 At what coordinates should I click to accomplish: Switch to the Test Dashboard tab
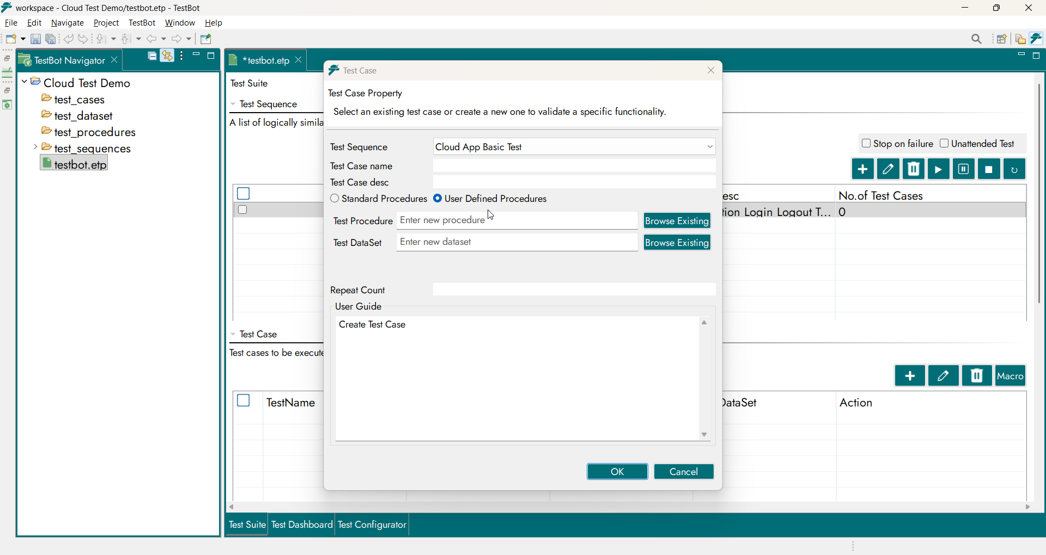[x=302, y=525]
